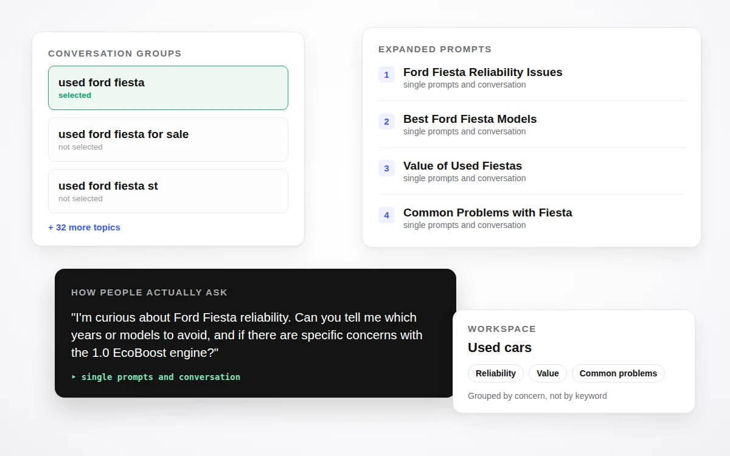Screen dimensions: 730x456
Task: Click subtitle under "Value of Used Fiestas"
Action: [x=464, y=178]
